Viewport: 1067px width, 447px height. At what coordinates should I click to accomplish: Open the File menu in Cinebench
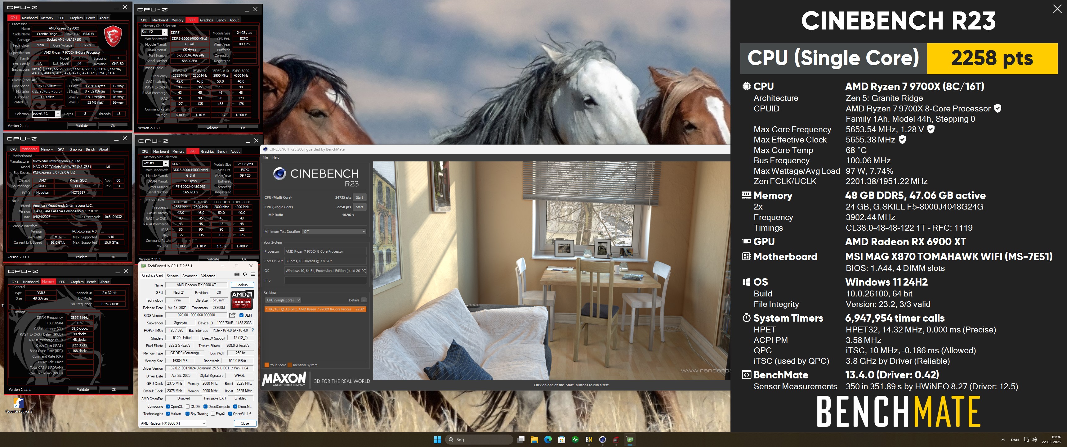265,158
